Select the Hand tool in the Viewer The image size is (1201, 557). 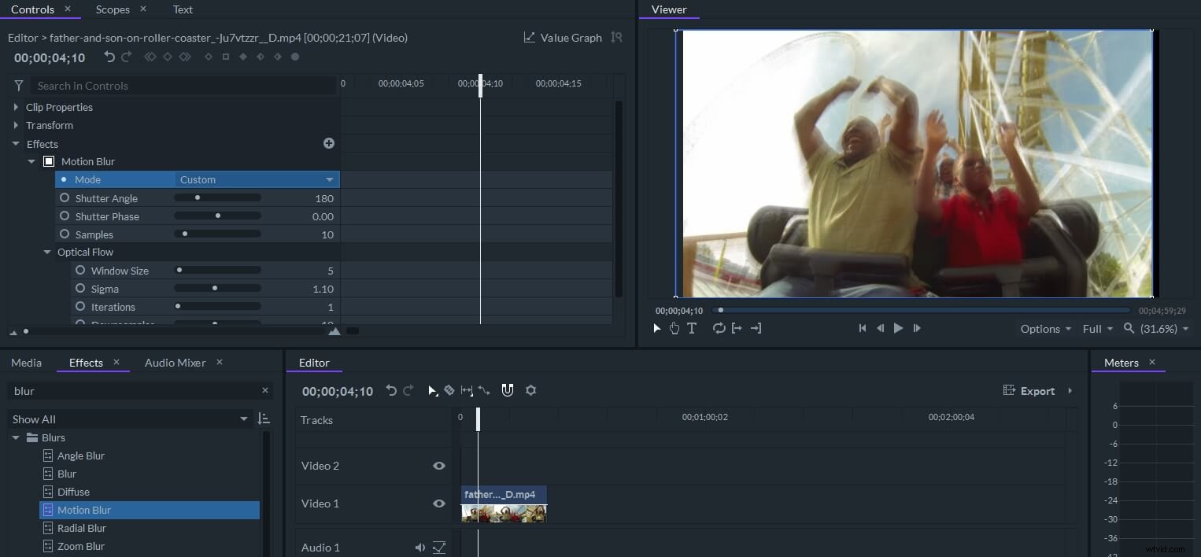(674, 328)
